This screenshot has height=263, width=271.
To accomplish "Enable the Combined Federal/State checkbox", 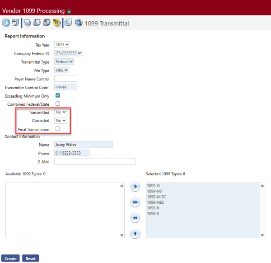I will point(57,104).
